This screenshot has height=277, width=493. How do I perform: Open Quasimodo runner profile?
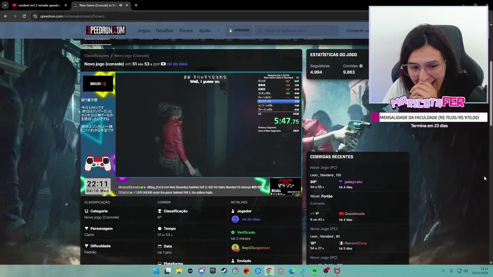click(x=354, y=214)
